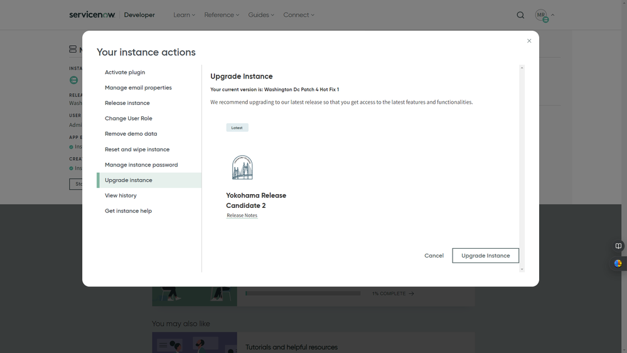The image size is (627, 353).
Task: Click the Yokohama release emblem image
Action: [x=242, y=168]
